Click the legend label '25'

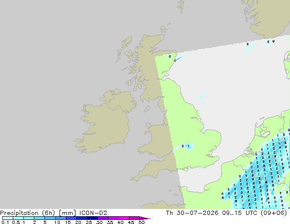[89, 222]
